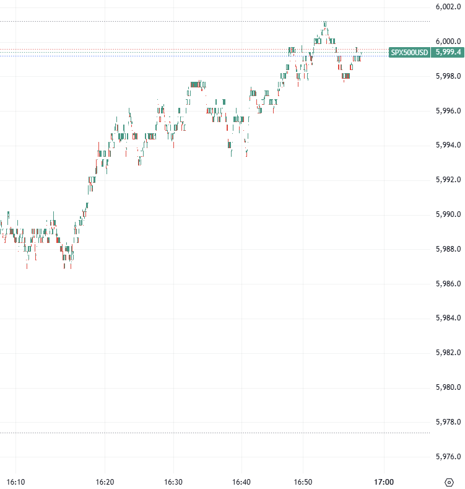Click the 5,986.0 price axis label
The height and width of the screenshot is (489, 465).
pyautogui.click(x=448, y=283)
